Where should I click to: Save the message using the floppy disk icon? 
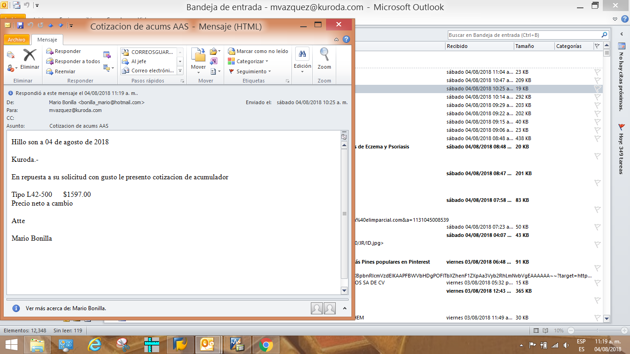click(x=20, y=25)
